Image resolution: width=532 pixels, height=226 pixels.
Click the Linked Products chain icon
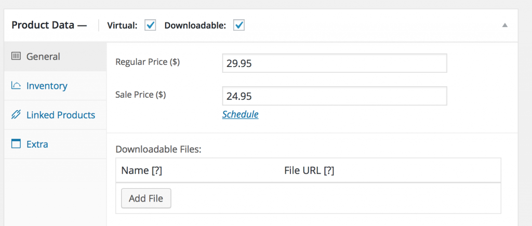(x=16, y=115)
